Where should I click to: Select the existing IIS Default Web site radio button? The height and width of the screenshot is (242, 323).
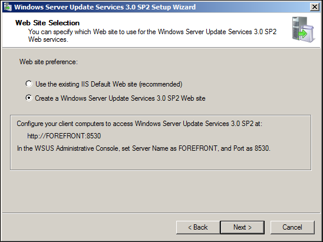pos(29,84)
